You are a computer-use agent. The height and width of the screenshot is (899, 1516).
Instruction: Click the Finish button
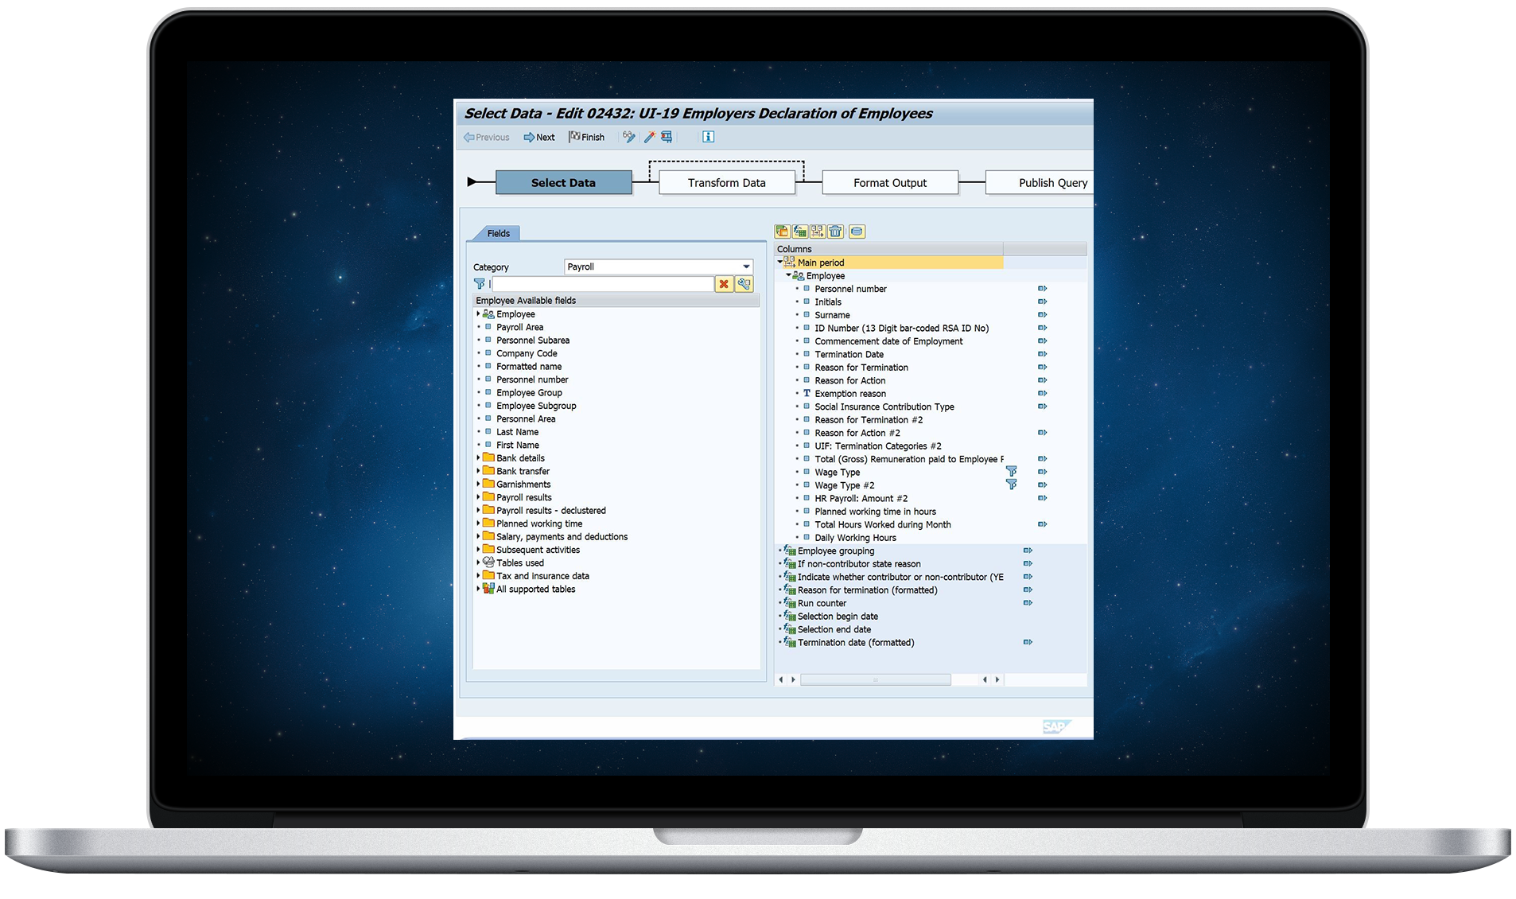[x=586, y=137]
